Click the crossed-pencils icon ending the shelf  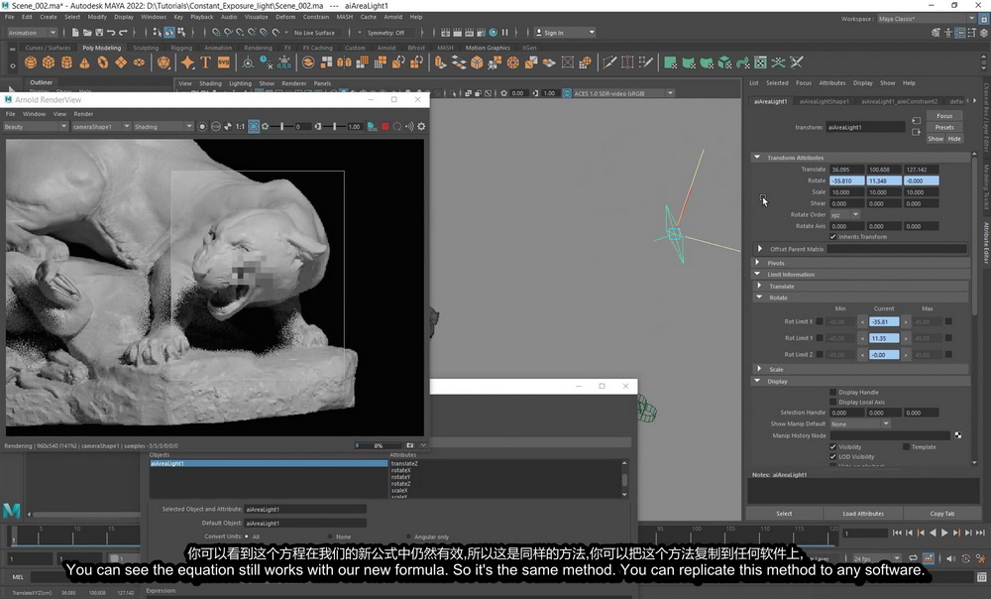tap(797, 62)
